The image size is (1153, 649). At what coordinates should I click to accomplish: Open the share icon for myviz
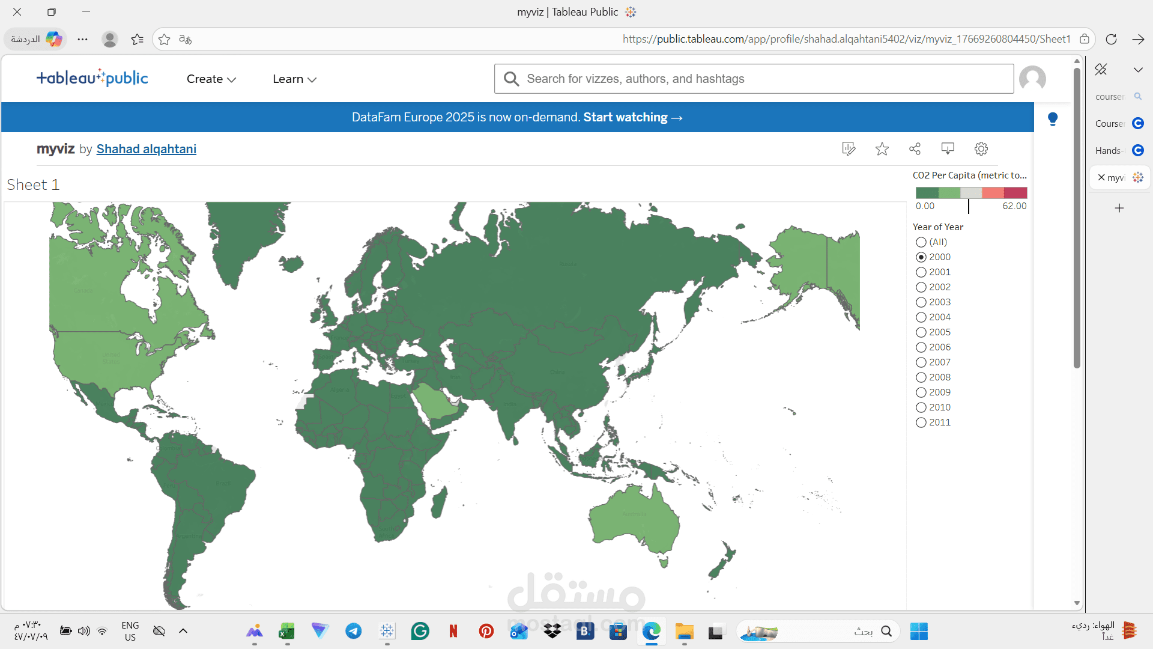click(915, 148)
